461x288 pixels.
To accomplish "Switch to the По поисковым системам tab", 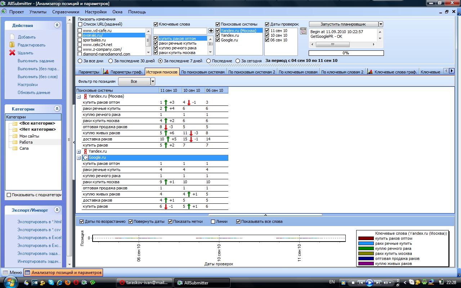I will [203, 72].
